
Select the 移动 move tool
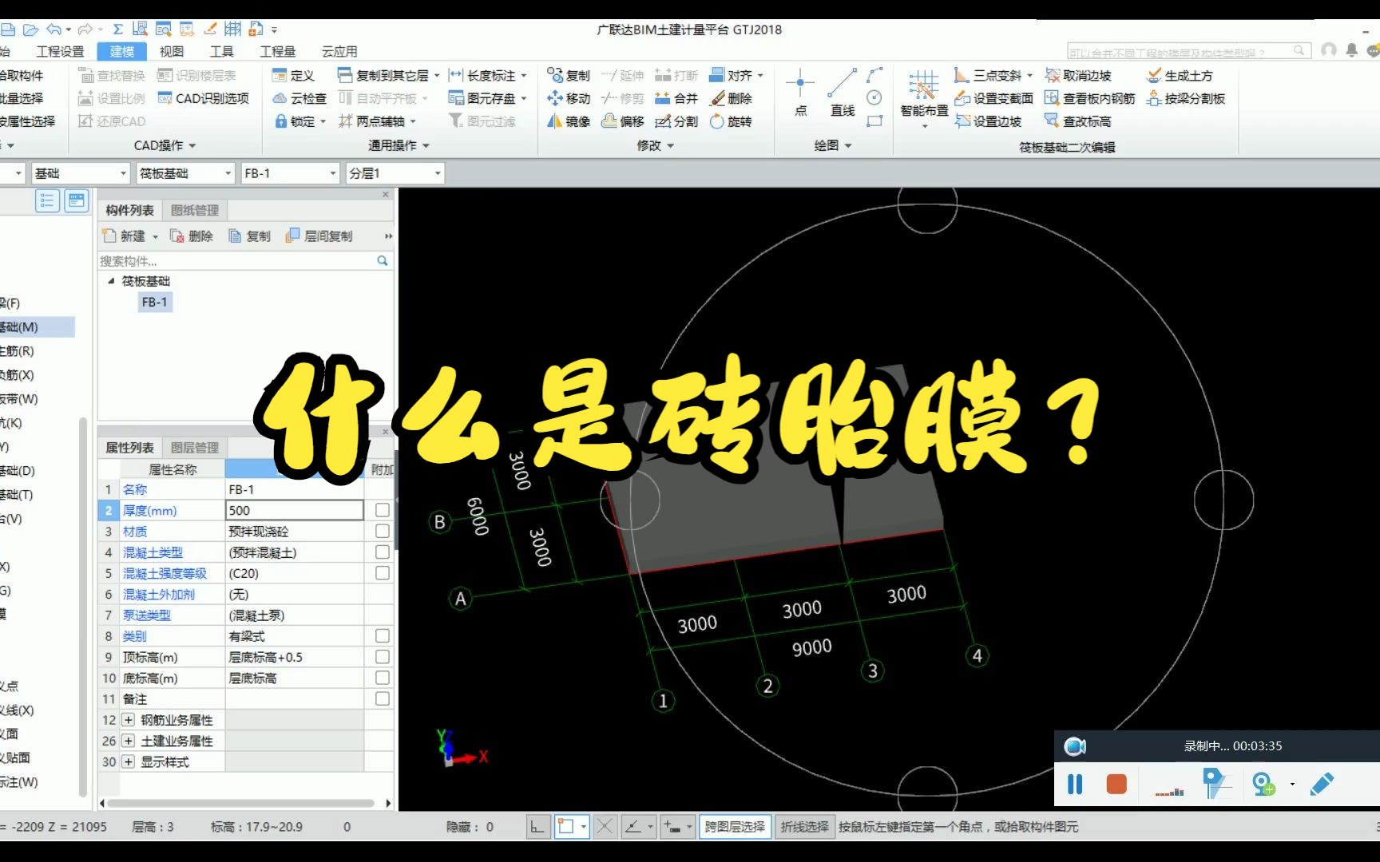tap(569, 98)
